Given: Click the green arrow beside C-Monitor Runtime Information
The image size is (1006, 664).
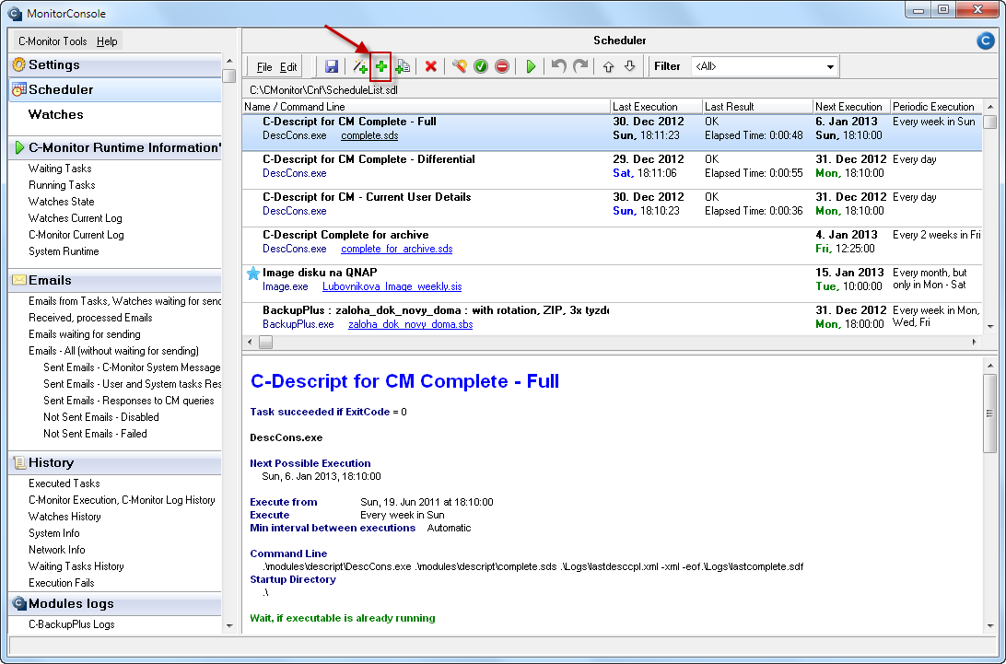Looking at the screenshot, I should tap(19, 148).
